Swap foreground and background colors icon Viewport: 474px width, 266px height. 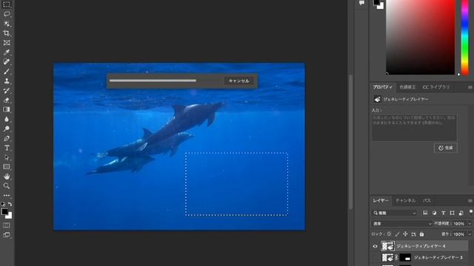tap(10, 204)
